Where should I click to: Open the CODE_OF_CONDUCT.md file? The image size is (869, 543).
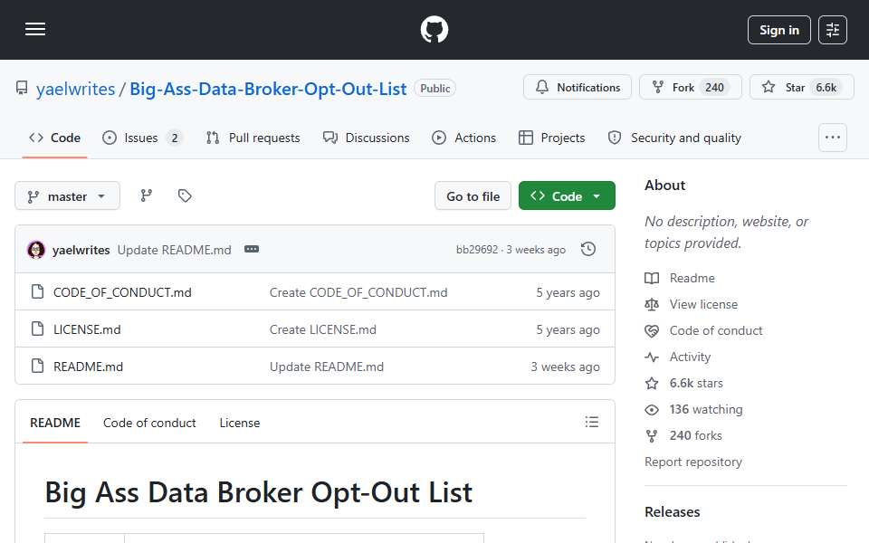pos(122,292)
